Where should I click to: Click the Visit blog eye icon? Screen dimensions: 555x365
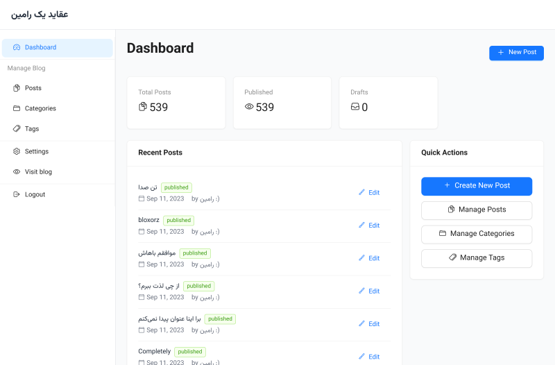tap(17, 172)
